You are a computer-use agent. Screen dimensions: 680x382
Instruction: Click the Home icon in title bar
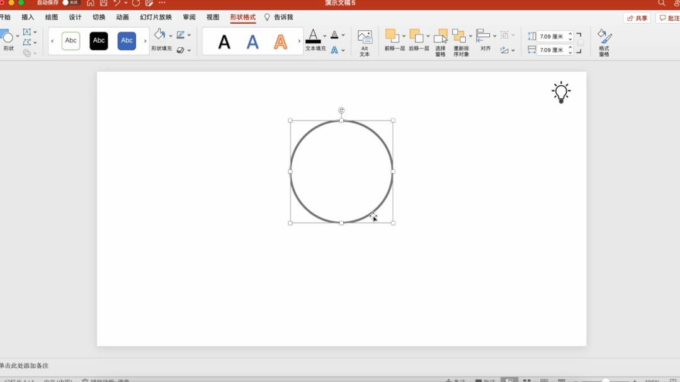(90, 3)
